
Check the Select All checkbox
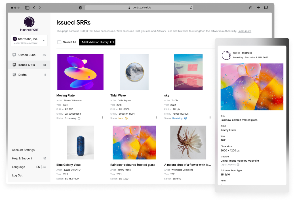(59, 42)
